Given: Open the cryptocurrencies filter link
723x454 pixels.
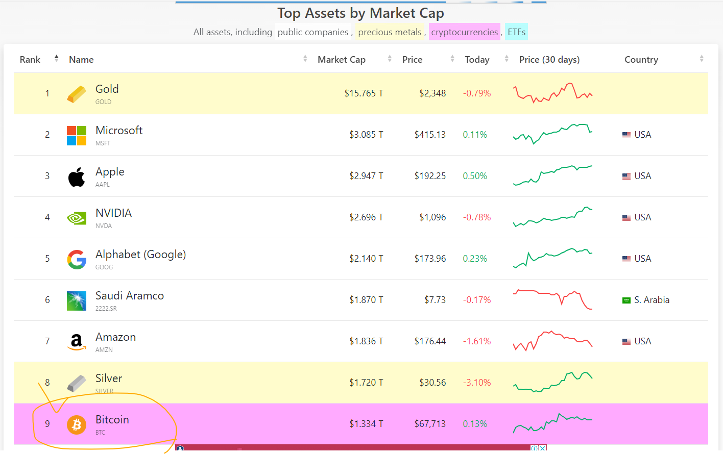Looking at the screenshot, I should tap(465, 32).
